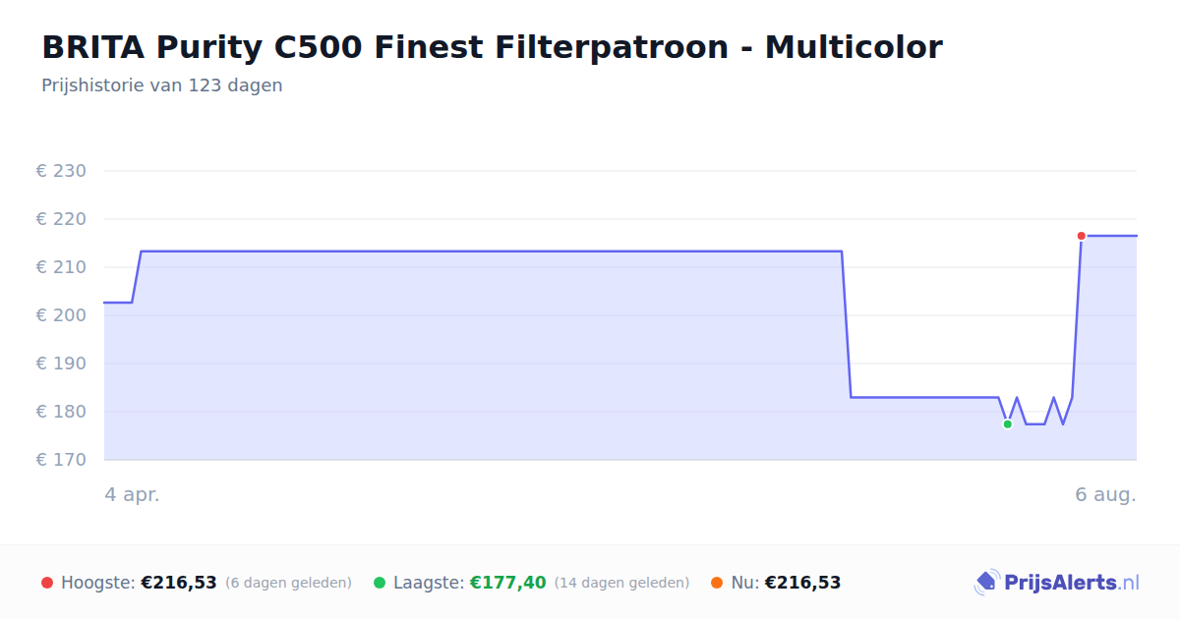Click the red Hoogste legend dot

[x=47, y=583]
